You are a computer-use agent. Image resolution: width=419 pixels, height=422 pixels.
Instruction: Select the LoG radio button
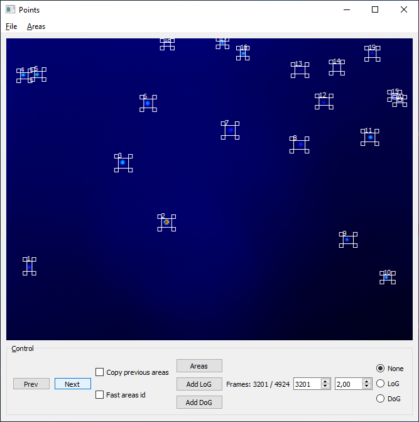point(380,384)
